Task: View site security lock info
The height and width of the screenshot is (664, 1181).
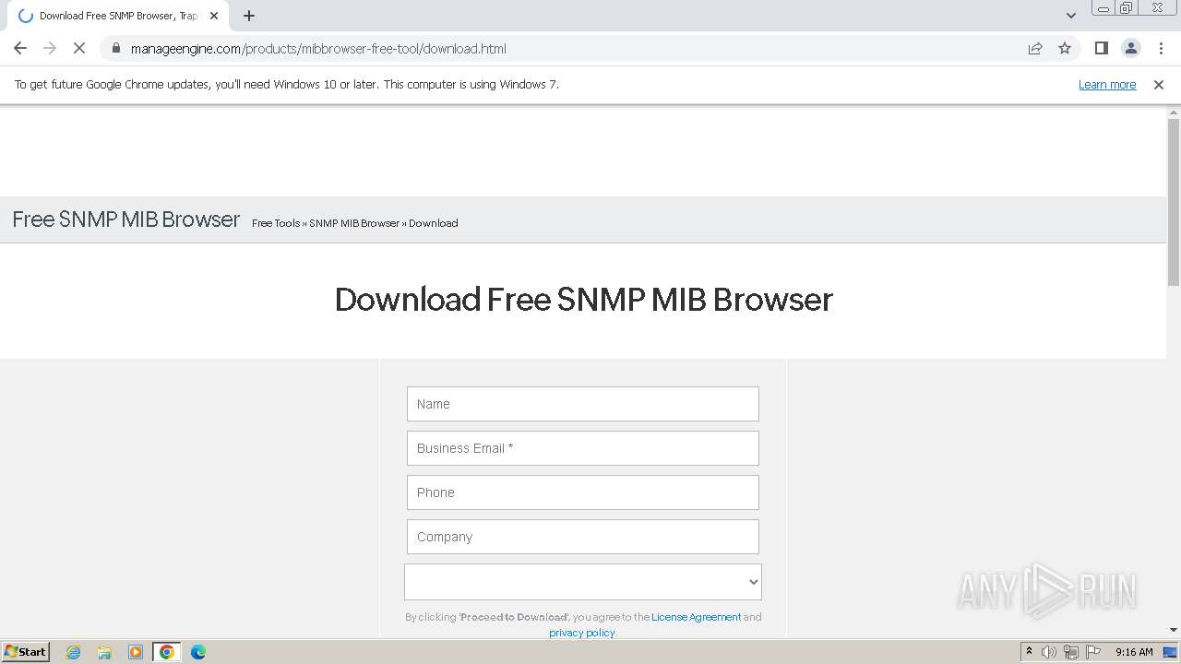Action: (116, 48)
